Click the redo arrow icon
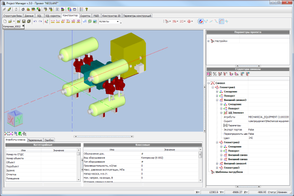Image resolution: width=294 pixels, height=196 pixels. pos(40,22)
